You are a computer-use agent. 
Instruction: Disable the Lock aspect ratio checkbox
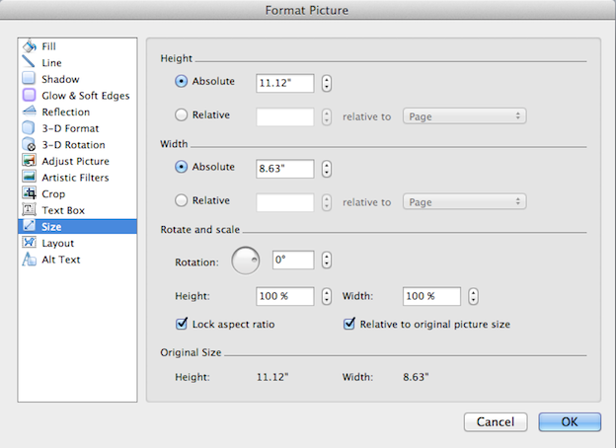[181, 323]
